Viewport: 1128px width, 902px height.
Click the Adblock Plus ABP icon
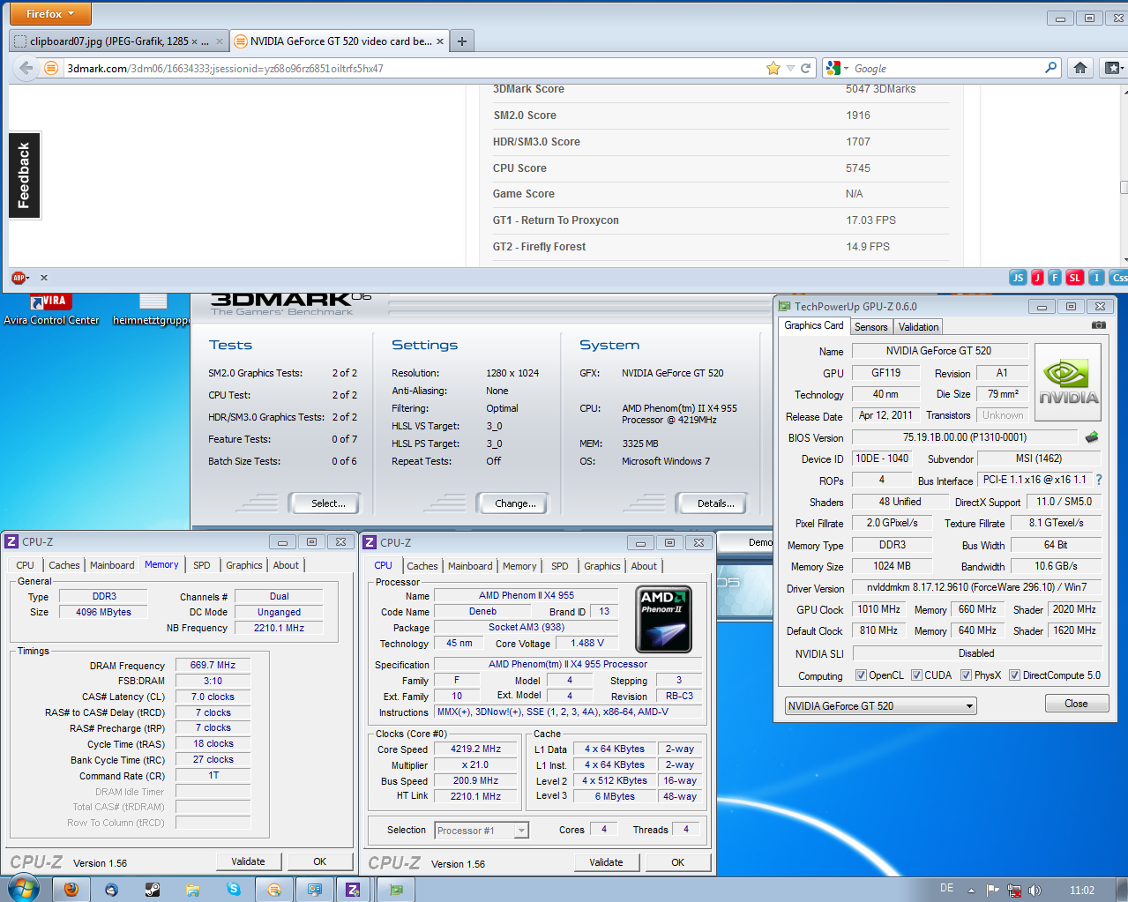(x=19, y=278)
